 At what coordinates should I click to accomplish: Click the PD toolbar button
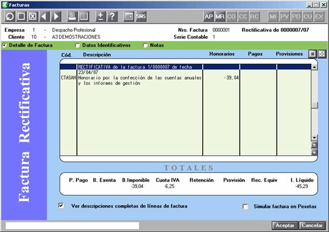(296, 16)
